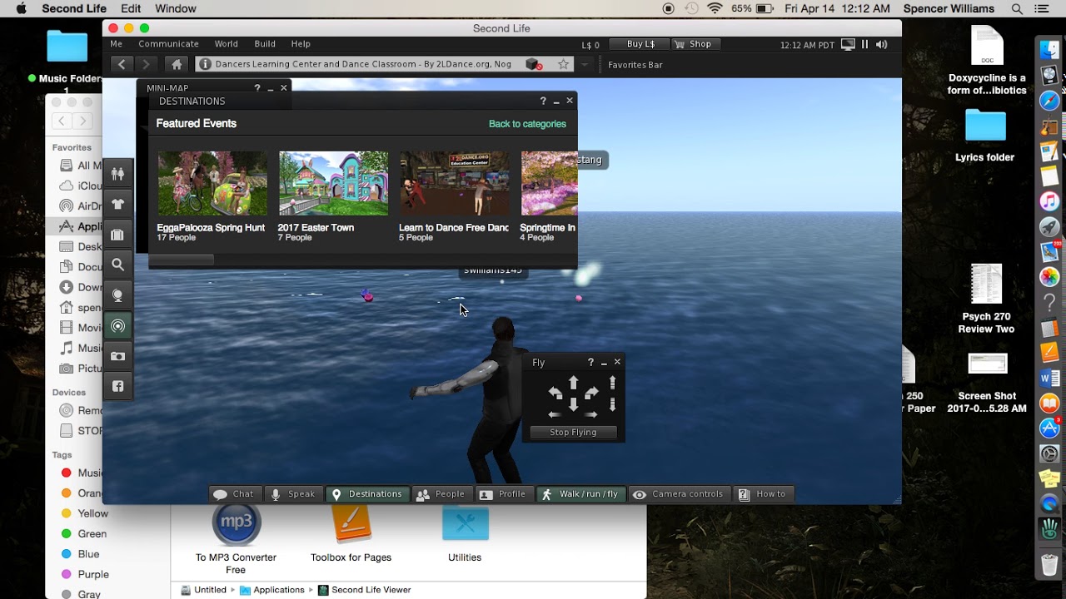Toggle the Destinations toolbar button
1066x599 pixels.
(x=367, y=494)
